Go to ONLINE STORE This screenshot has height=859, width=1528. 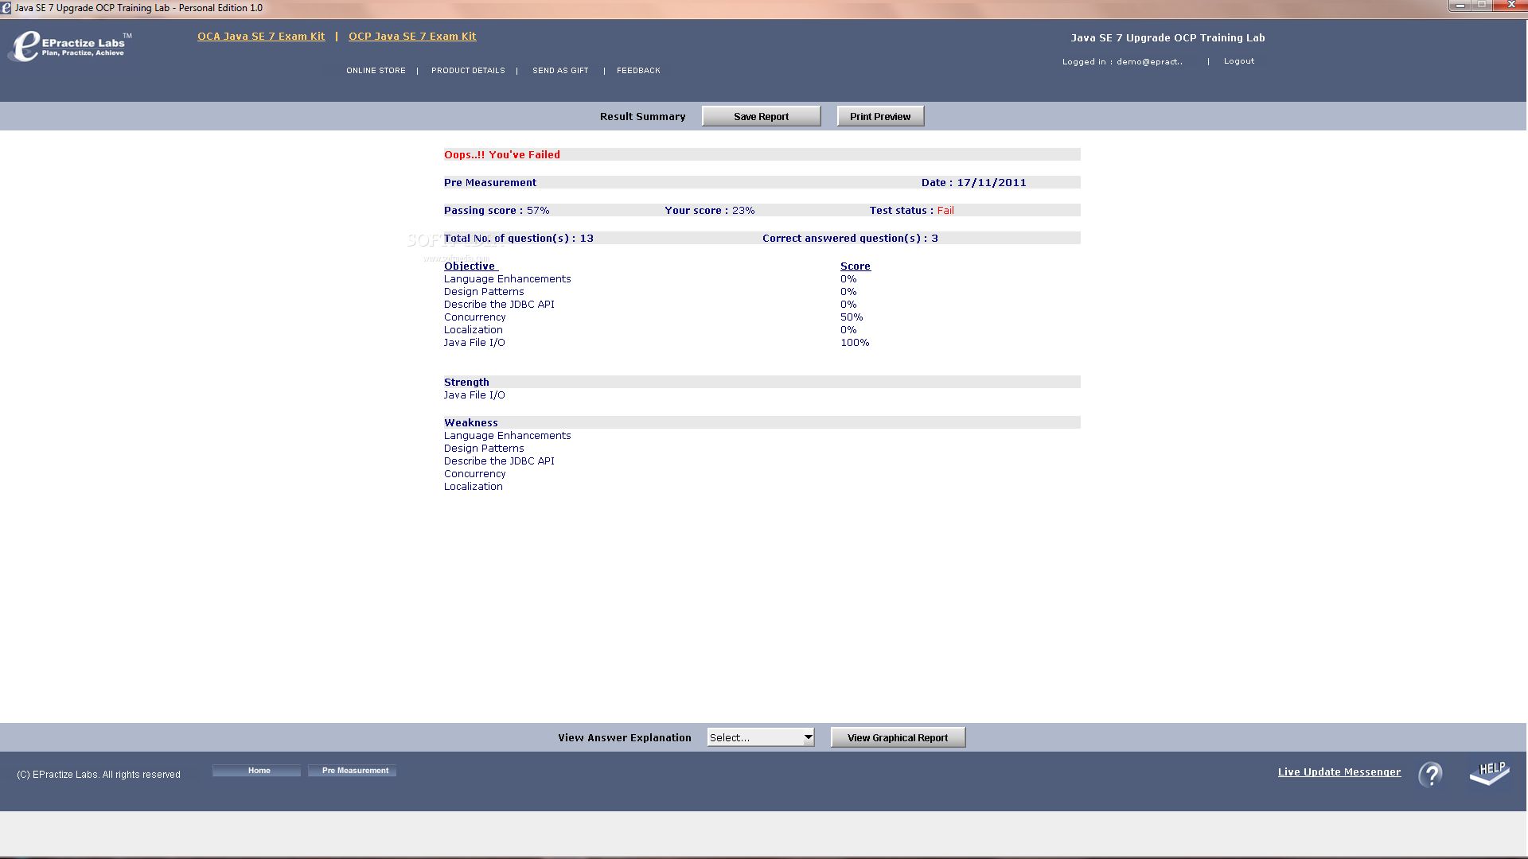[x=376, y=71]
